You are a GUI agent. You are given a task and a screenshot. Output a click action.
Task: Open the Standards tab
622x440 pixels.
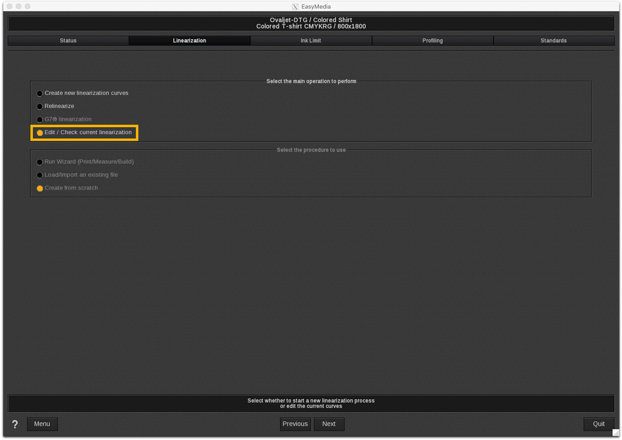pos(554,41)
